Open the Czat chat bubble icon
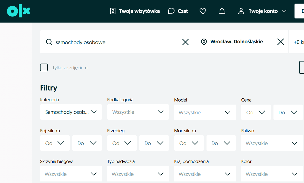The height and width of the screenshot is (183, 304). coord(171,11)
